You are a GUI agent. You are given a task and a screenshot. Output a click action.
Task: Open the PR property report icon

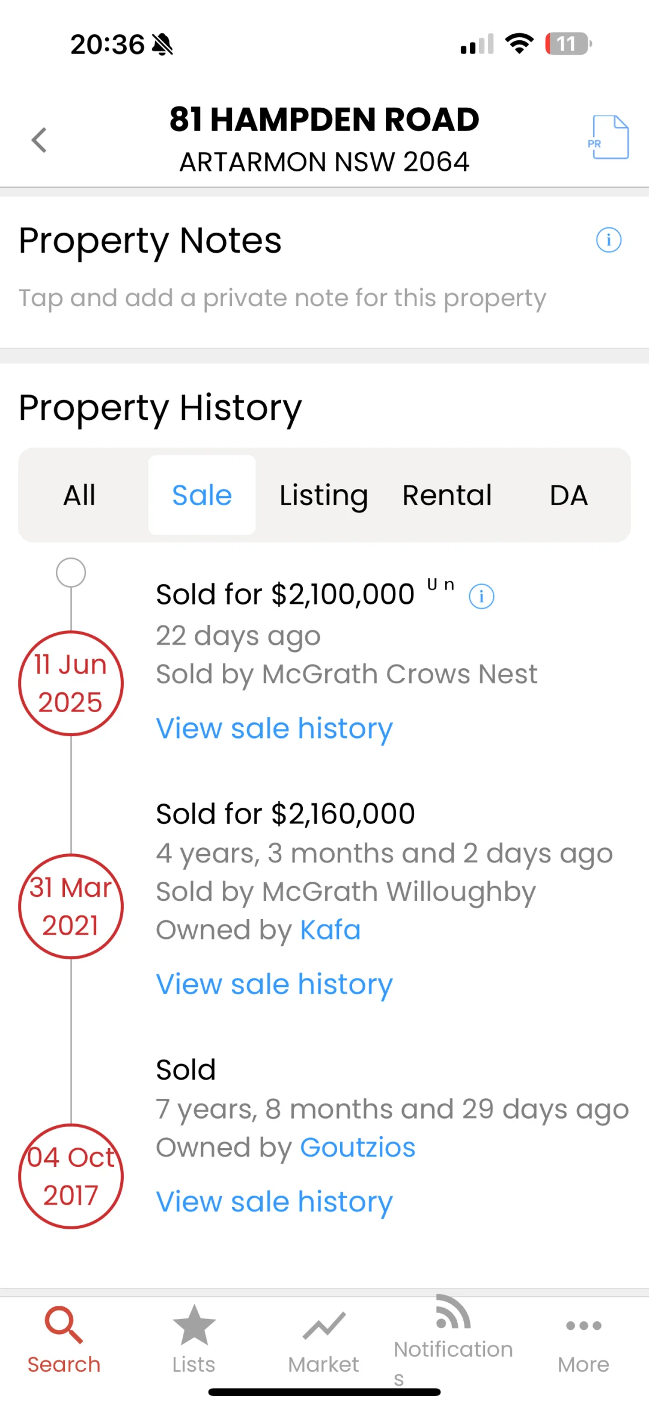click(608, 137)
